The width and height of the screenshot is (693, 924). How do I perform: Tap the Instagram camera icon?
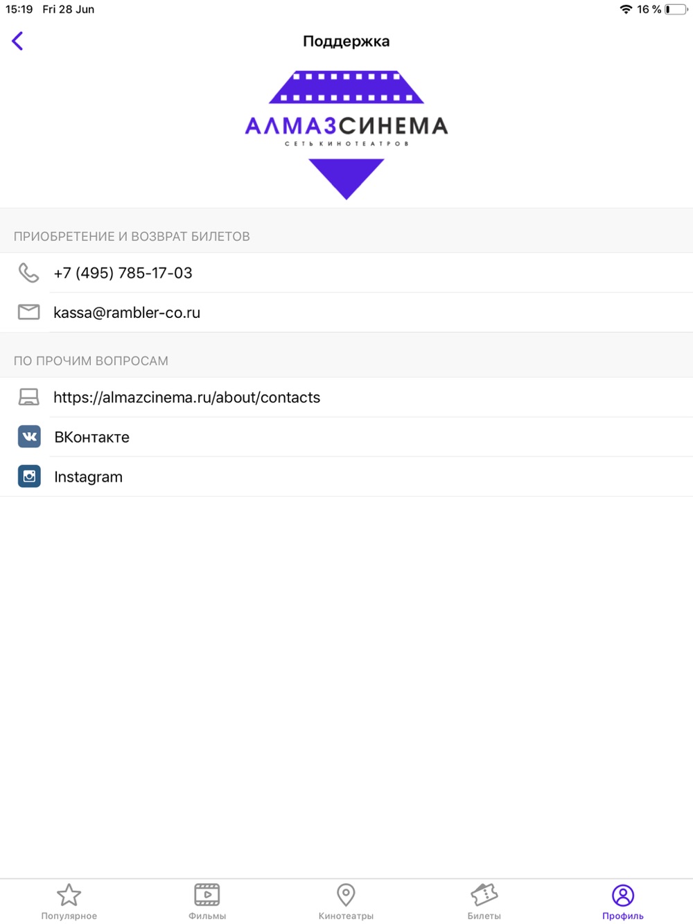(x=29, y=477)
